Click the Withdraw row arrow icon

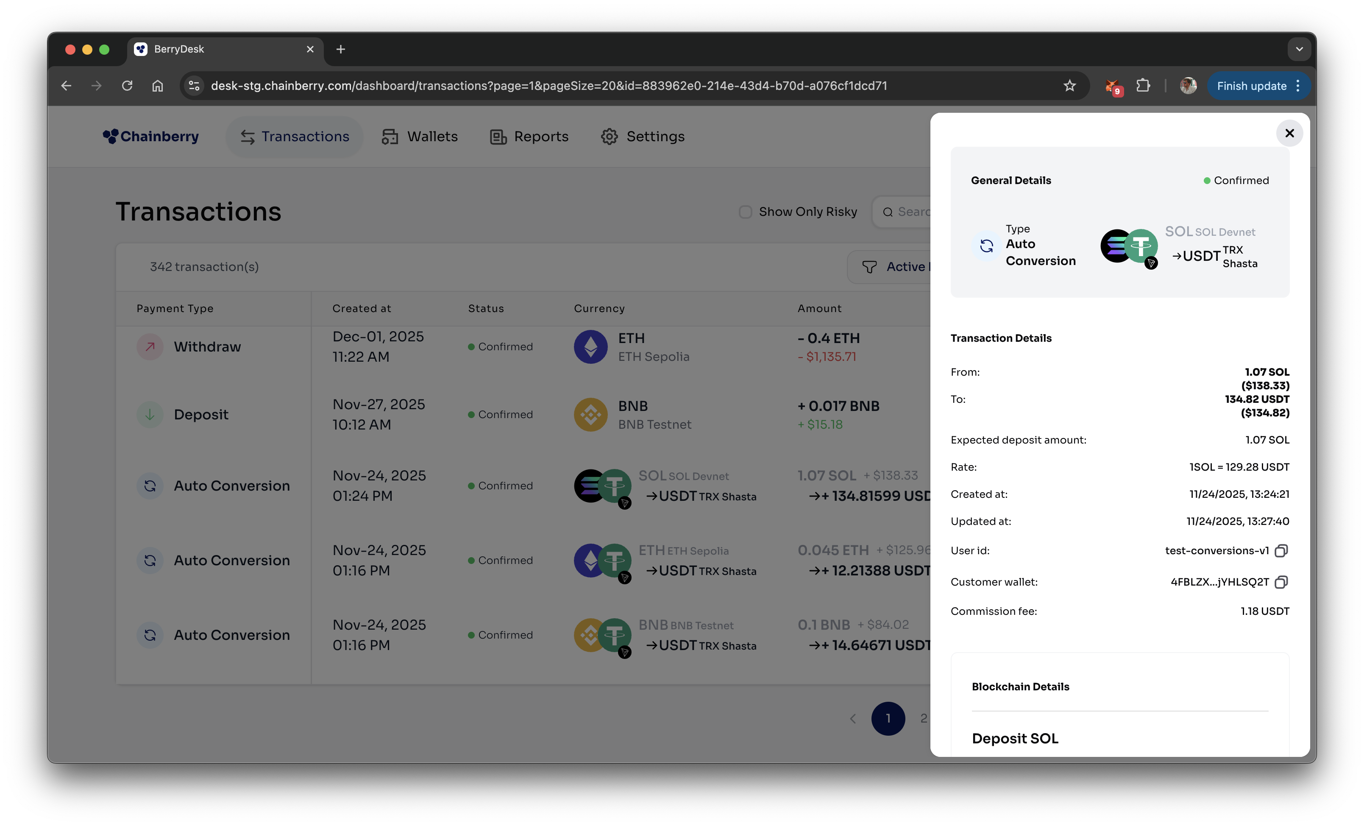(x=150, y=346)
